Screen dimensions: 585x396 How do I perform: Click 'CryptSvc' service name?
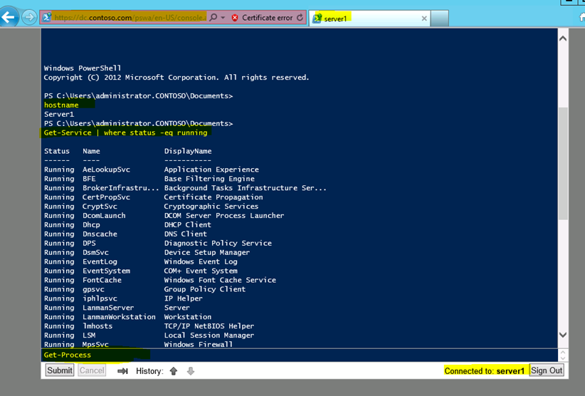point(100,207)
